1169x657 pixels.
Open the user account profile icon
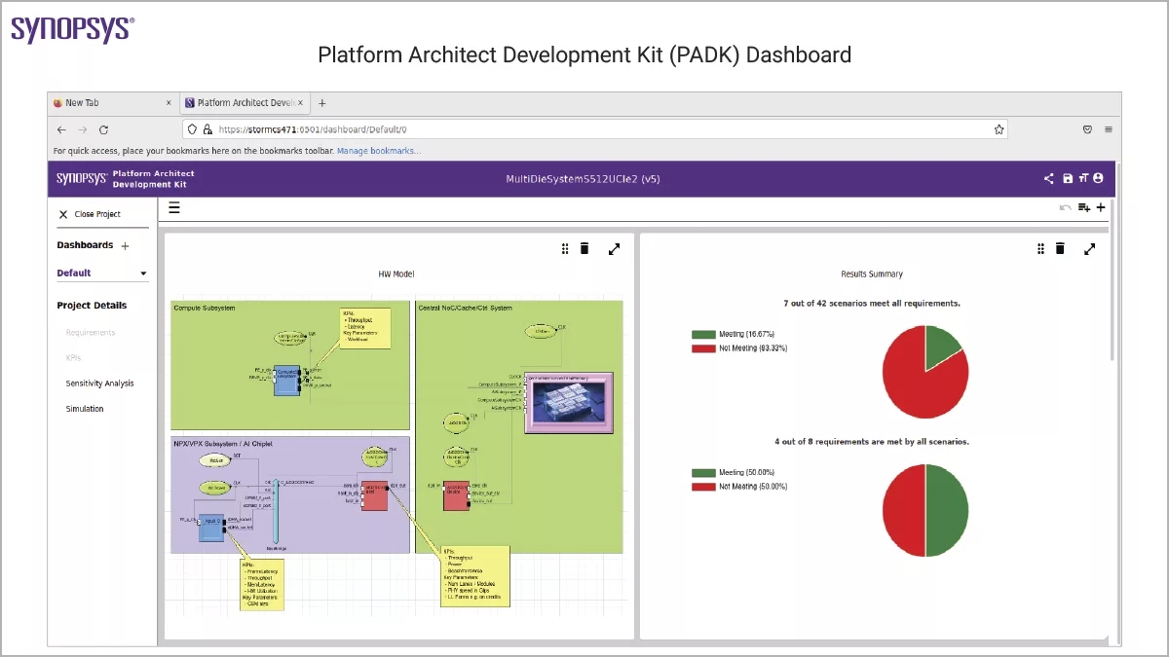pos(1099,178)
